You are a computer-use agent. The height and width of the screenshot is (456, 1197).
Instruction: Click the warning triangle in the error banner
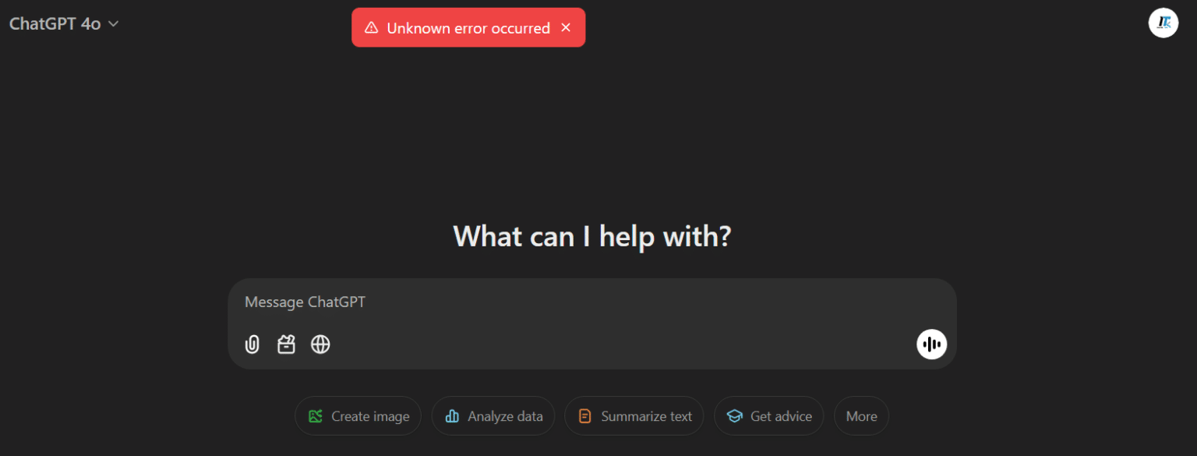tap(372, 27)
